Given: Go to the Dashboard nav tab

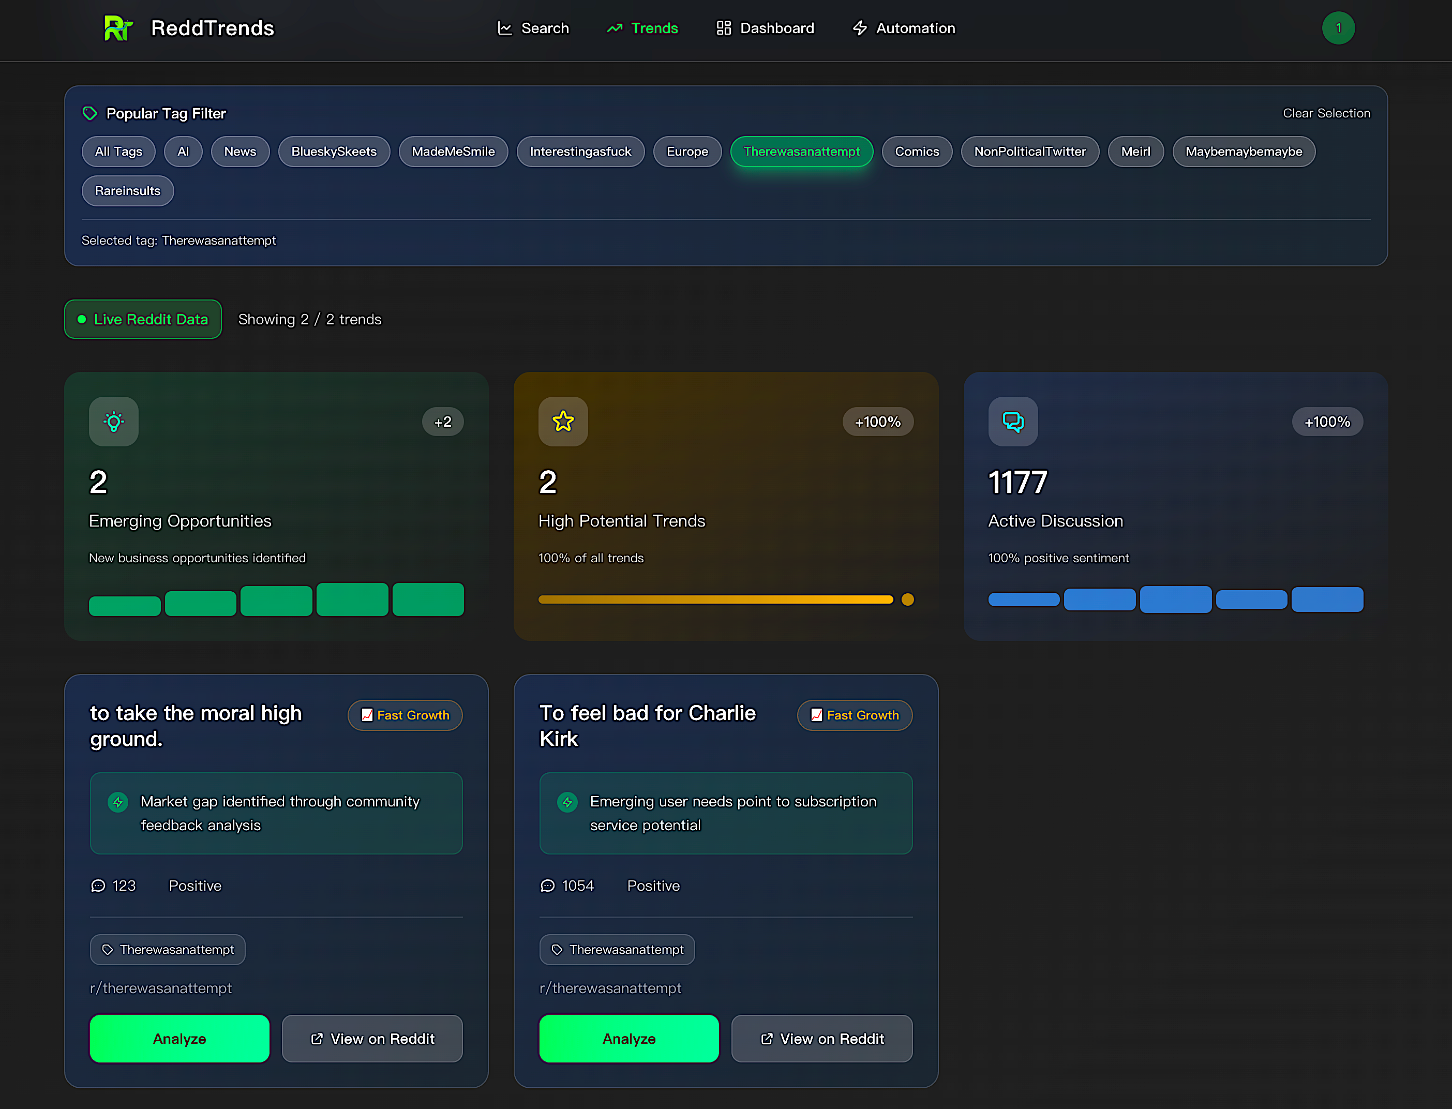Looking at the screenshot, I should [766, 28].
